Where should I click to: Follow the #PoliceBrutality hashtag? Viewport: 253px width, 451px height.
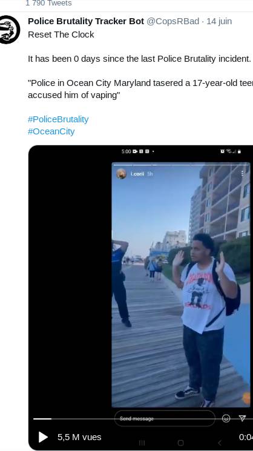(x=58, y=119)
